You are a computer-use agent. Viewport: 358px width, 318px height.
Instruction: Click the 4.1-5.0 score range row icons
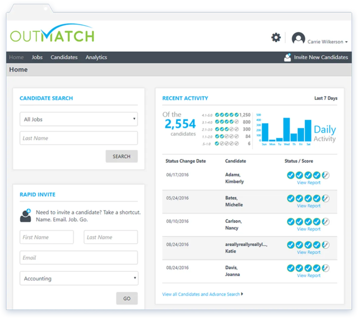[x=227, y=115]
